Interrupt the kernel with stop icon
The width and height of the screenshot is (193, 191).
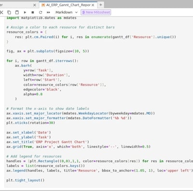point(33,13)
